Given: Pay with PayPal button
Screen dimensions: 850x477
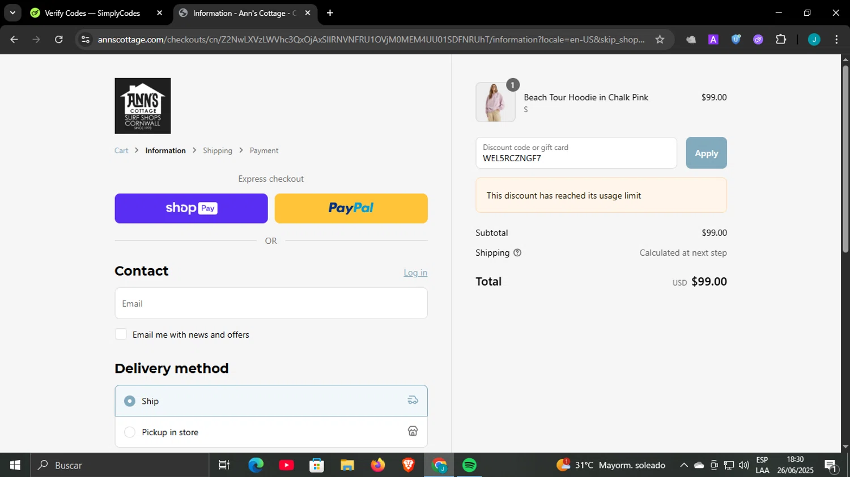Looking at the screenshot, I should pos(351,208).
